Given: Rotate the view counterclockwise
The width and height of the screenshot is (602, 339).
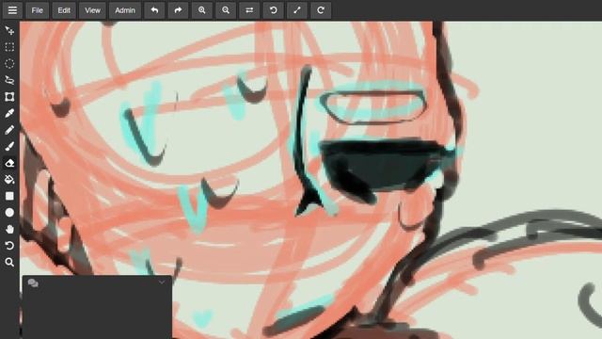Looking at the screenshot, I should point(274,10).
